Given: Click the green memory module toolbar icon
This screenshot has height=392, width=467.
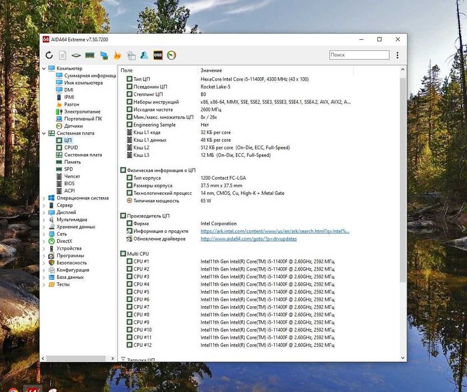Looking at the screenshot, I should 90,55.
